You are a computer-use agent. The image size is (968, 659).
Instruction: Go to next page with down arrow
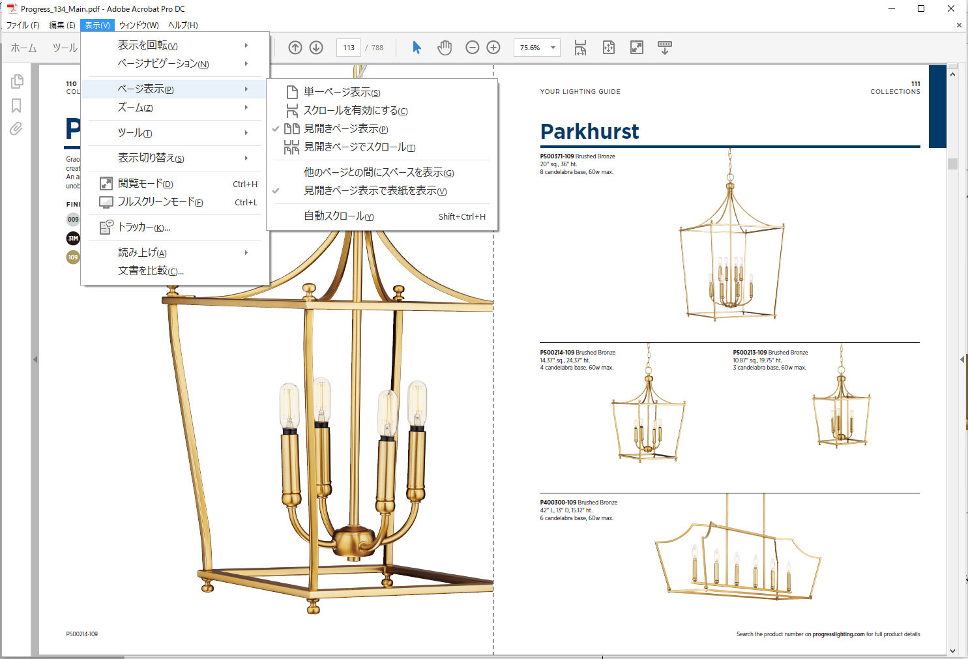pyautogui.click(x=316, y=48)
